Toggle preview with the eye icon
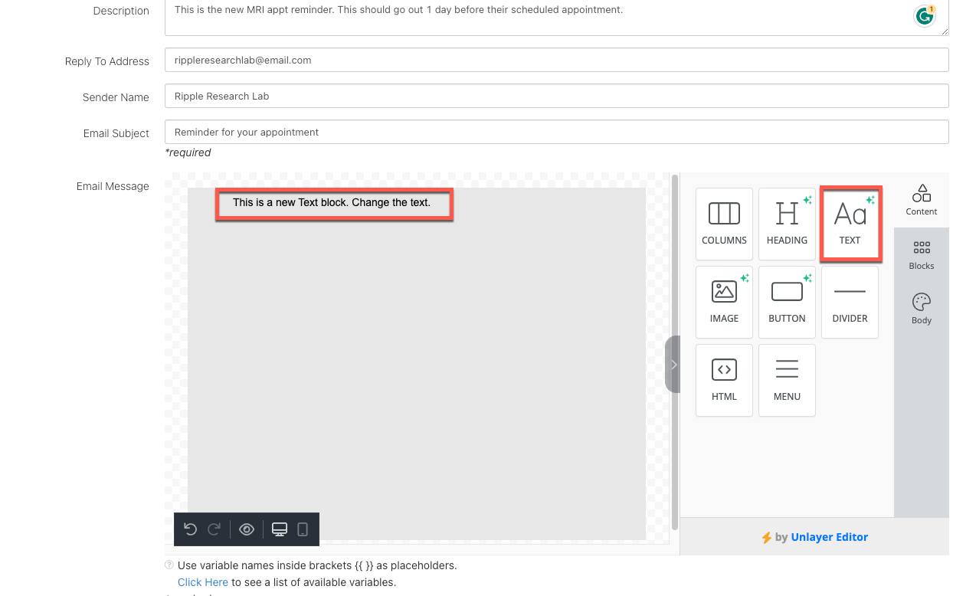Image resolution: width=953 pixels, height=596 pixels. [x=247, y=529]
